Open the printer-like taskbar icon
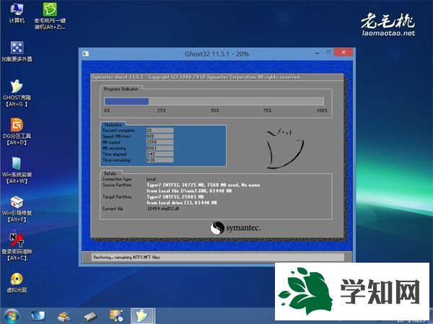 point(64,316)
